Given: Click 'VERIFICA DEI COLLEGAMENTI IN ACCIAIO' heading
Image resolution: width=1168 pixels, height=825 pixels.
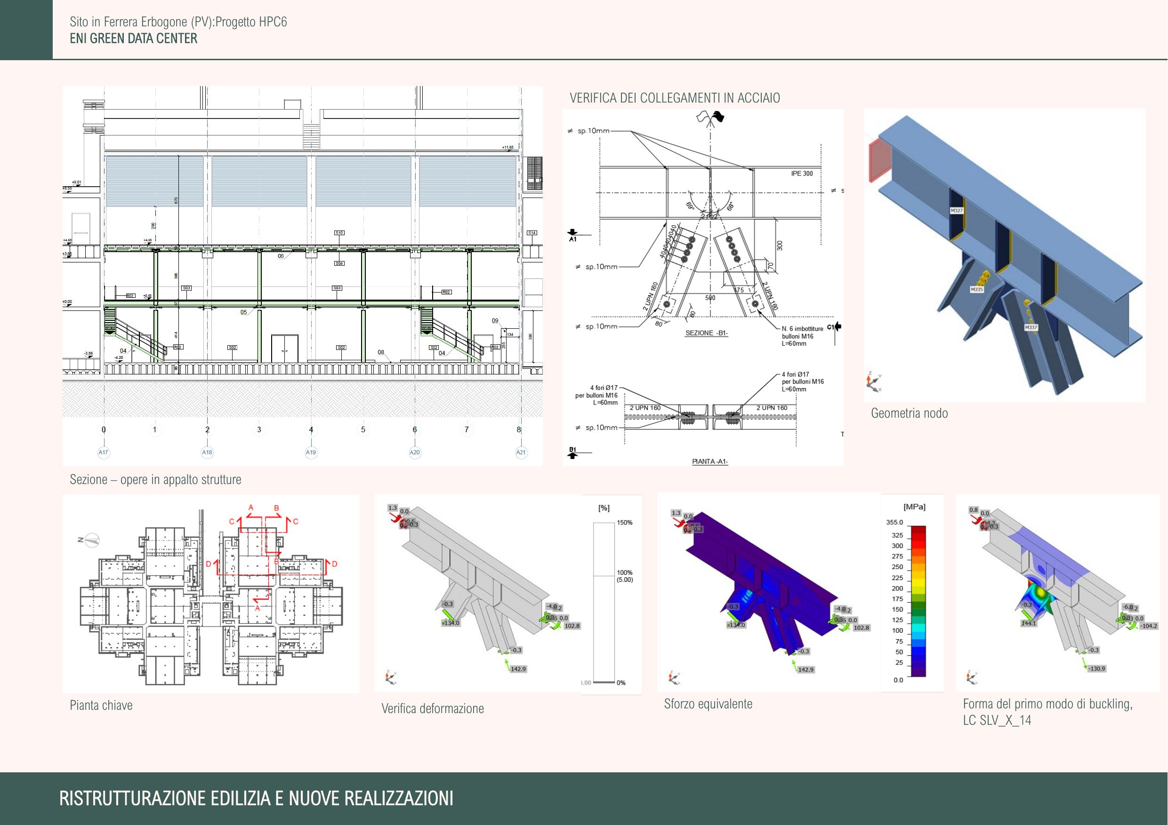Looking at the screenshot, I should (675, 97).
